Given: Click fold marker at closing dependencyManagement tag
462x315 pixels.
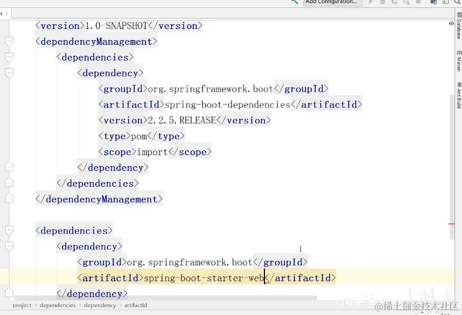Looking at the screenshot, I should click(x=9, y=198).
